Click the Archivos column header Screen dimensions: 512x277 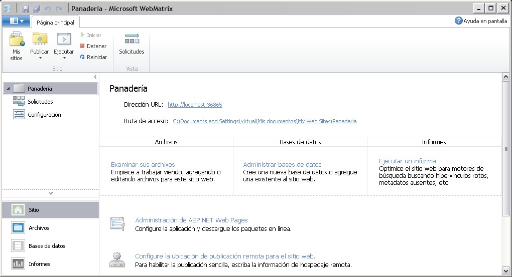(x=166, y=142)
